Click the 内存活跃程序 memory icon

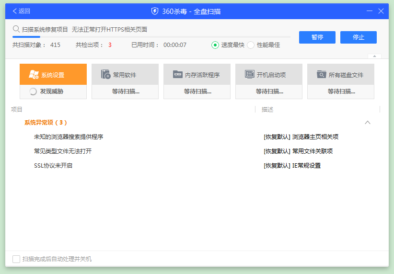[x=178, y=74]
